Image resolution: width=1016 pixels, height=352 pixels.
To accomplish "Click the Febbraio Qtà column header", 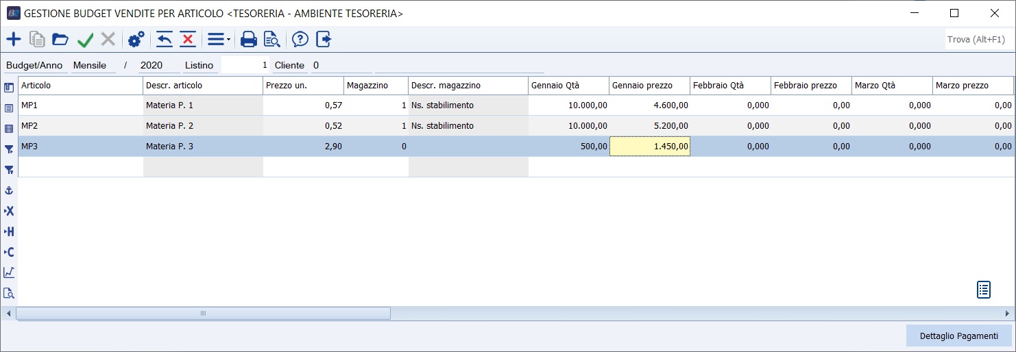I will [x=730, y=86].
